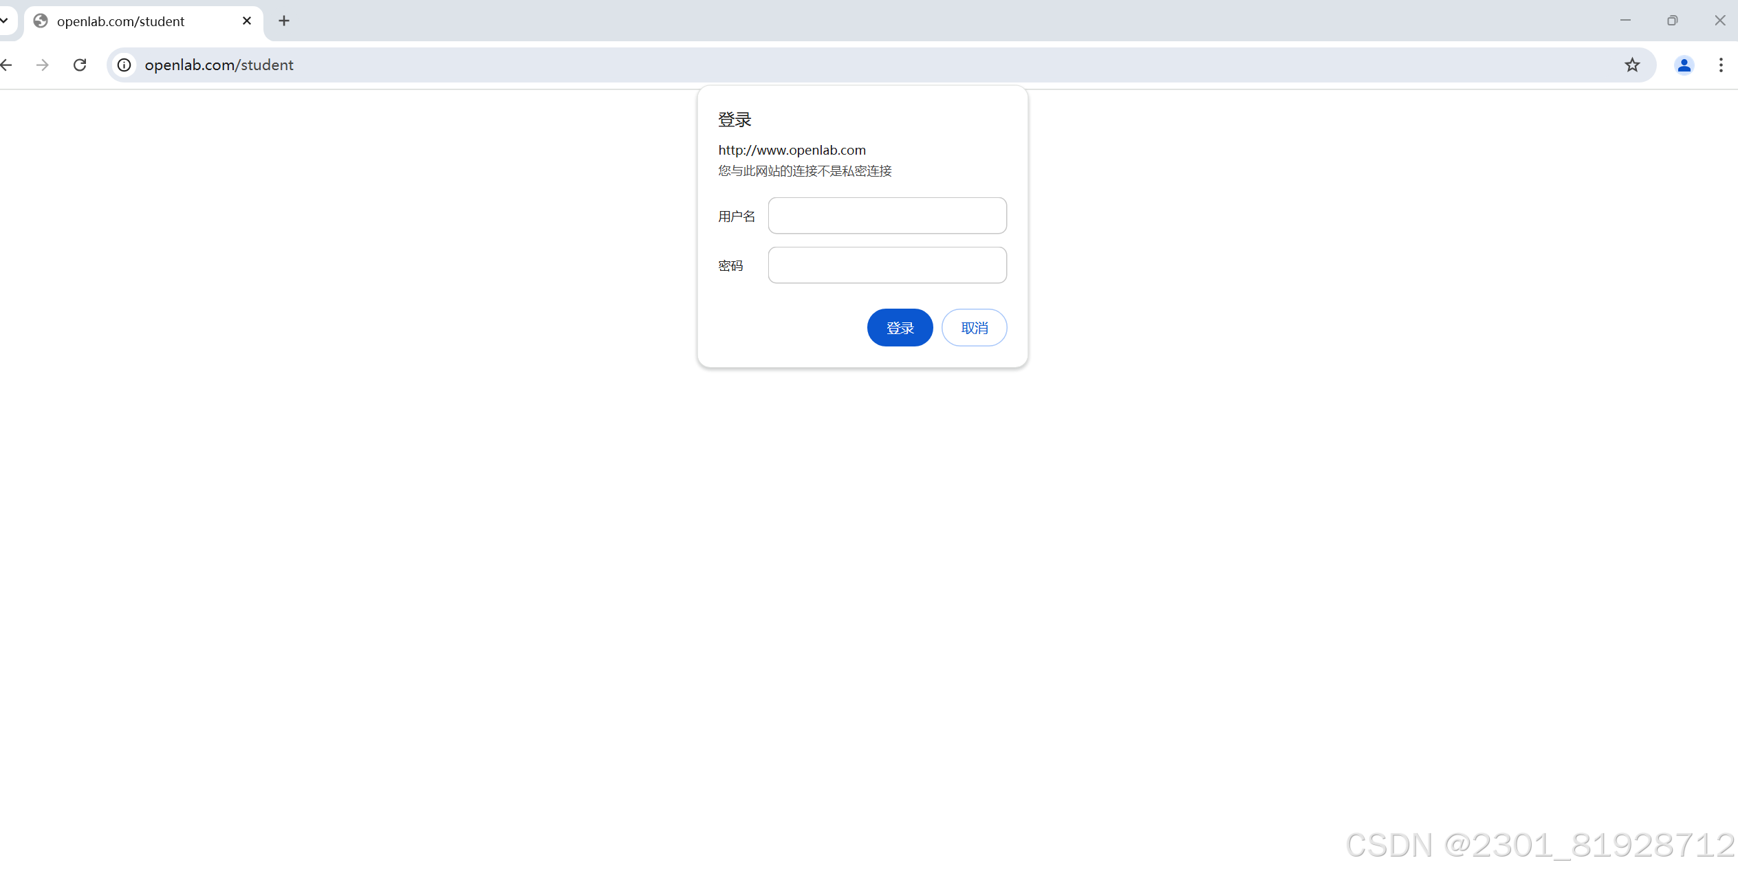Restore down the browser window
Viewport: 1738px width, 873px height.
[1673, 21]
